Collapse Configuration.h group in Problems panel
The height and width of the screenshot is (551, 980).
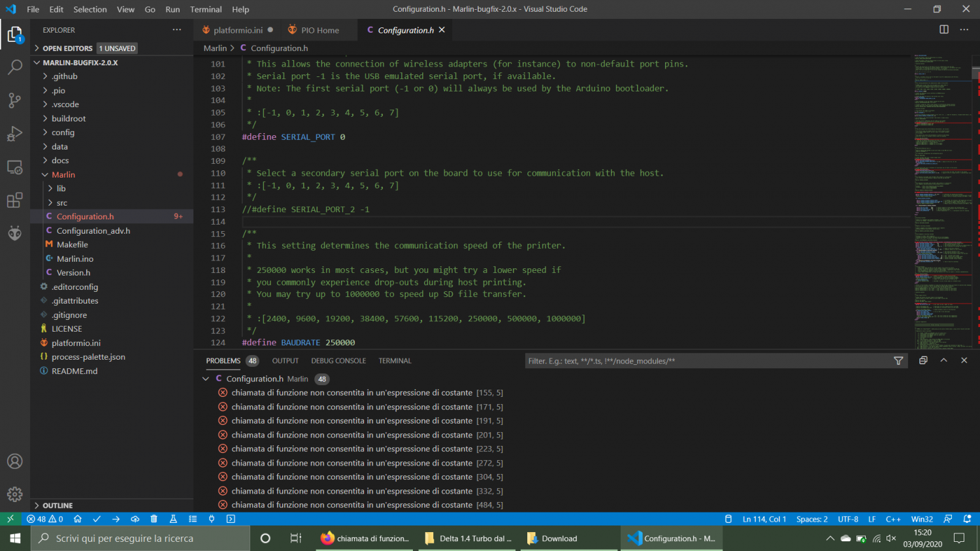pyautogui.click(x=206, y=379)
